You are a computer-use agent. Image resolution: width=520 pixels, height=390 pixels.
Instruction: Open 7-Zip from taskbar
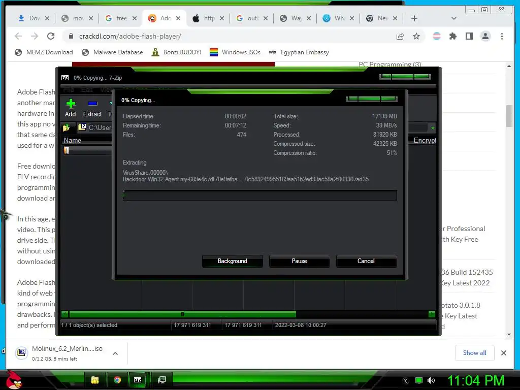[138, 380]
